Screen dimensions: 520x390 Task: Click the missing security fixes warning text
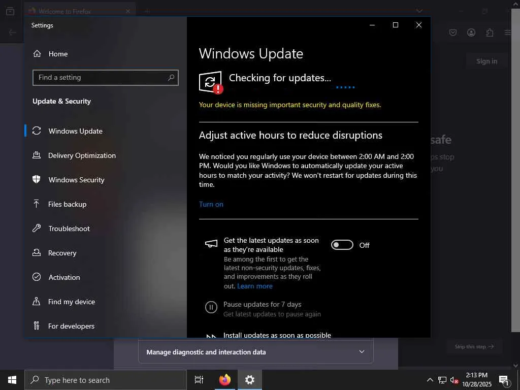[290, 105]
